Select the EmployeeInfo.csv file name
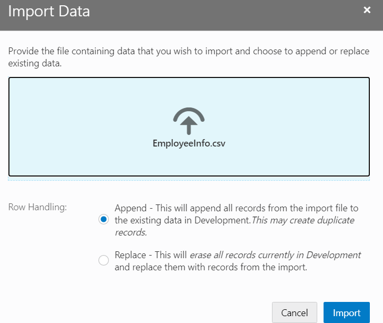The height and width of the screenshot is (323, 383). click(189, 143)
